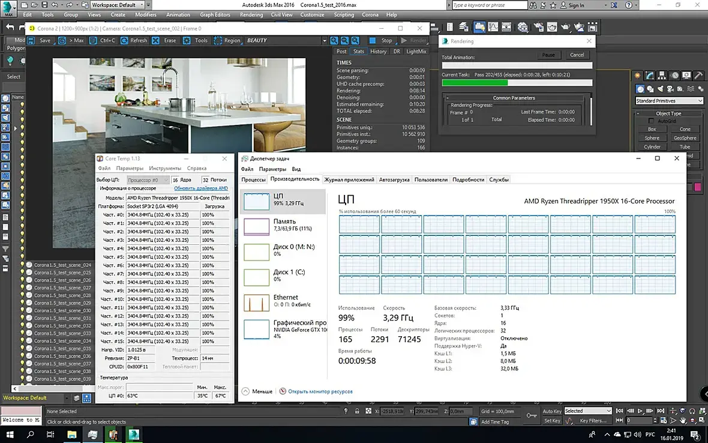This screenshot has height=443, width=708.
Task: Expand the BEAUTY render element dropdown
Action: [x=325, y=41]
